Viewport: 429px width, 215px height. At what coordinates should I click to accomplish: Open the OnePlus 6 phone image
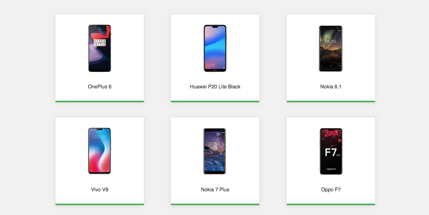tap(100, 48)
